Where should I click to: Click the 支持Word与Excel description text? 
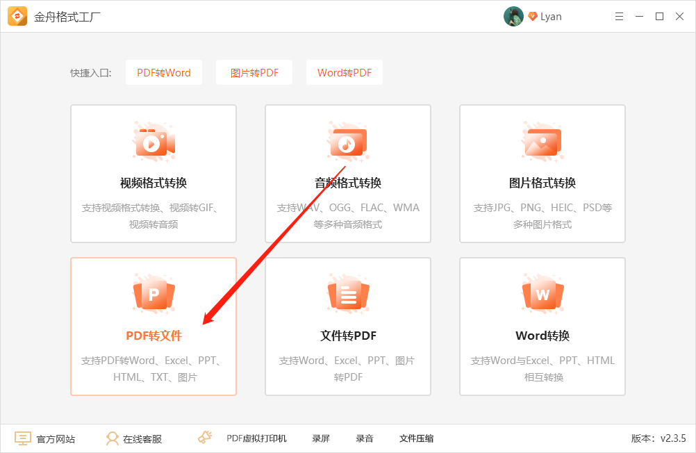tap(542, 369)
